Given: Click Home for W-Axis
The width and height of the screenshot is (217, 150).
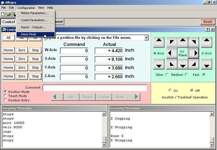Looking at the screenshot, I should pyautogui.click(x=8, y=50).
